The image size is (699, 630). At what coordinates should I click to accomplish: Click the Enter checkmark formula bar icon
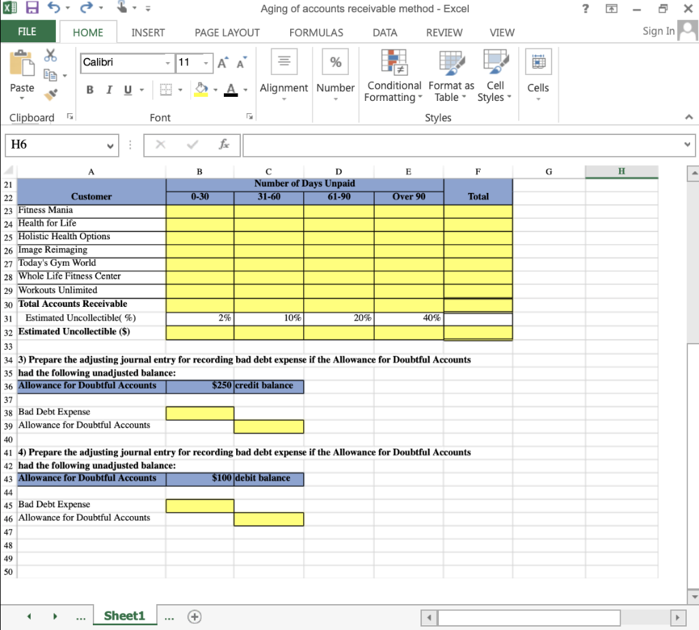click(x=192, y=145)
